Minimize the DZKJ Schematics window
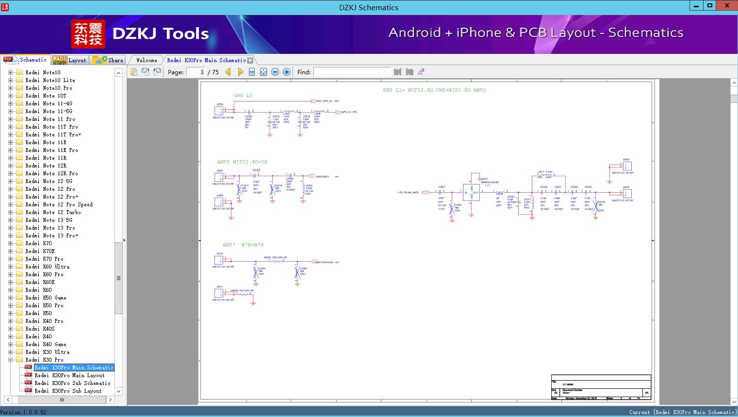 (x=696, y=5)
